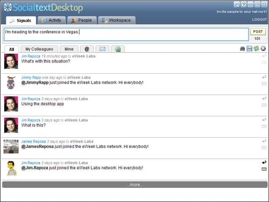Screen dimensions: 269x202
Task: Refresh signals with green arrows icon
Action: [256, 49]
